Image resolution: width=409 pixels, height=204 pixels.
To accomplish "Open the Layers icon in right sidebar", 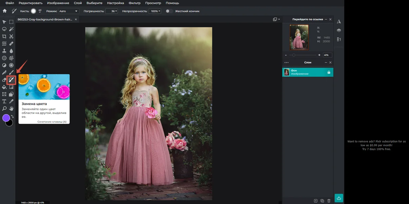I will (x=339, y=30).
